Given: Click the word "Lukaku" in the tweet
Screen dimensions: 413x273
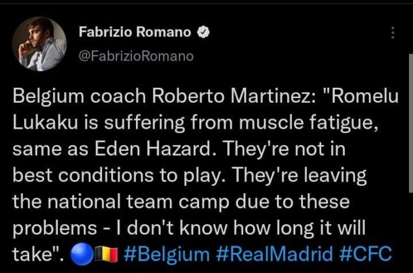Looking at the screenshot, I should click(46, 122).
